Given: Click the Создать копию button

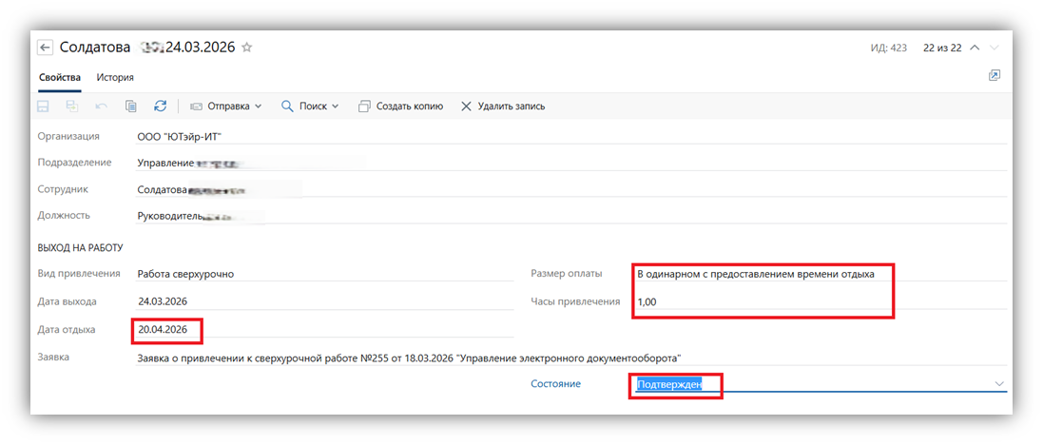Looking at the screenshot, I should pyautogui.click(x=400, y=106).
